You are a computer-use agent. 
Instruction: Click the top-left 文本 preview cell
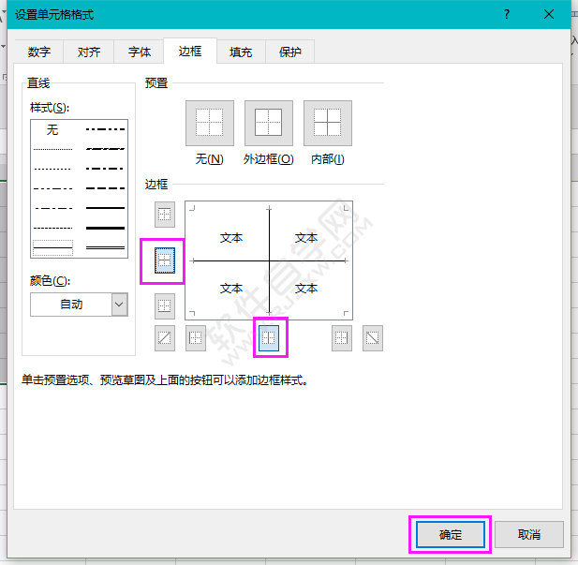231,238
